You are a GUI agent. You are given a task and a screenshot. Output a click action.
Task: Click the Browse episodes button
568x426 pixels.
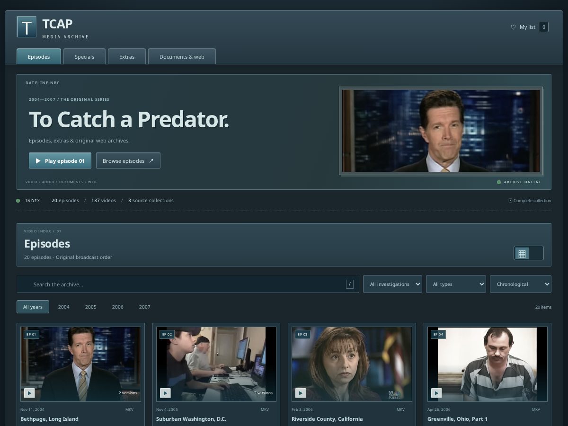128,160
